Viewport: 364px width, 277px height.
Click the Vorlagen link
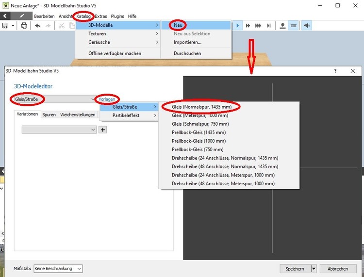tap(107, 99)
